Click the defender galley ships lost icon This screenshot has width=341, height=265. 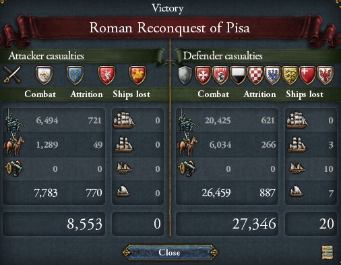click(x=297, y=169)
